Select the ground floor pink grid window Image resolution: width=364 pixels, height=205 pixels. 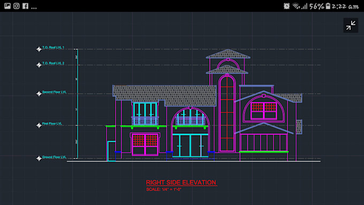pyautogui.click(x=145, y=144)
